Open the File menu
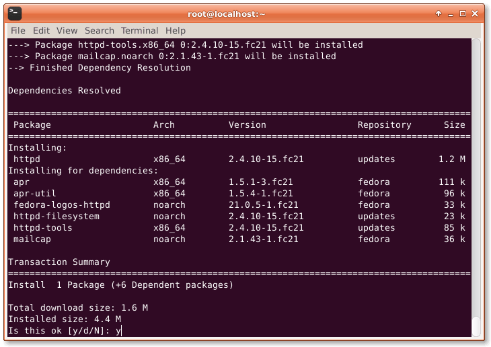This screenshot has height=347, width=491. [x=18, y=30]
